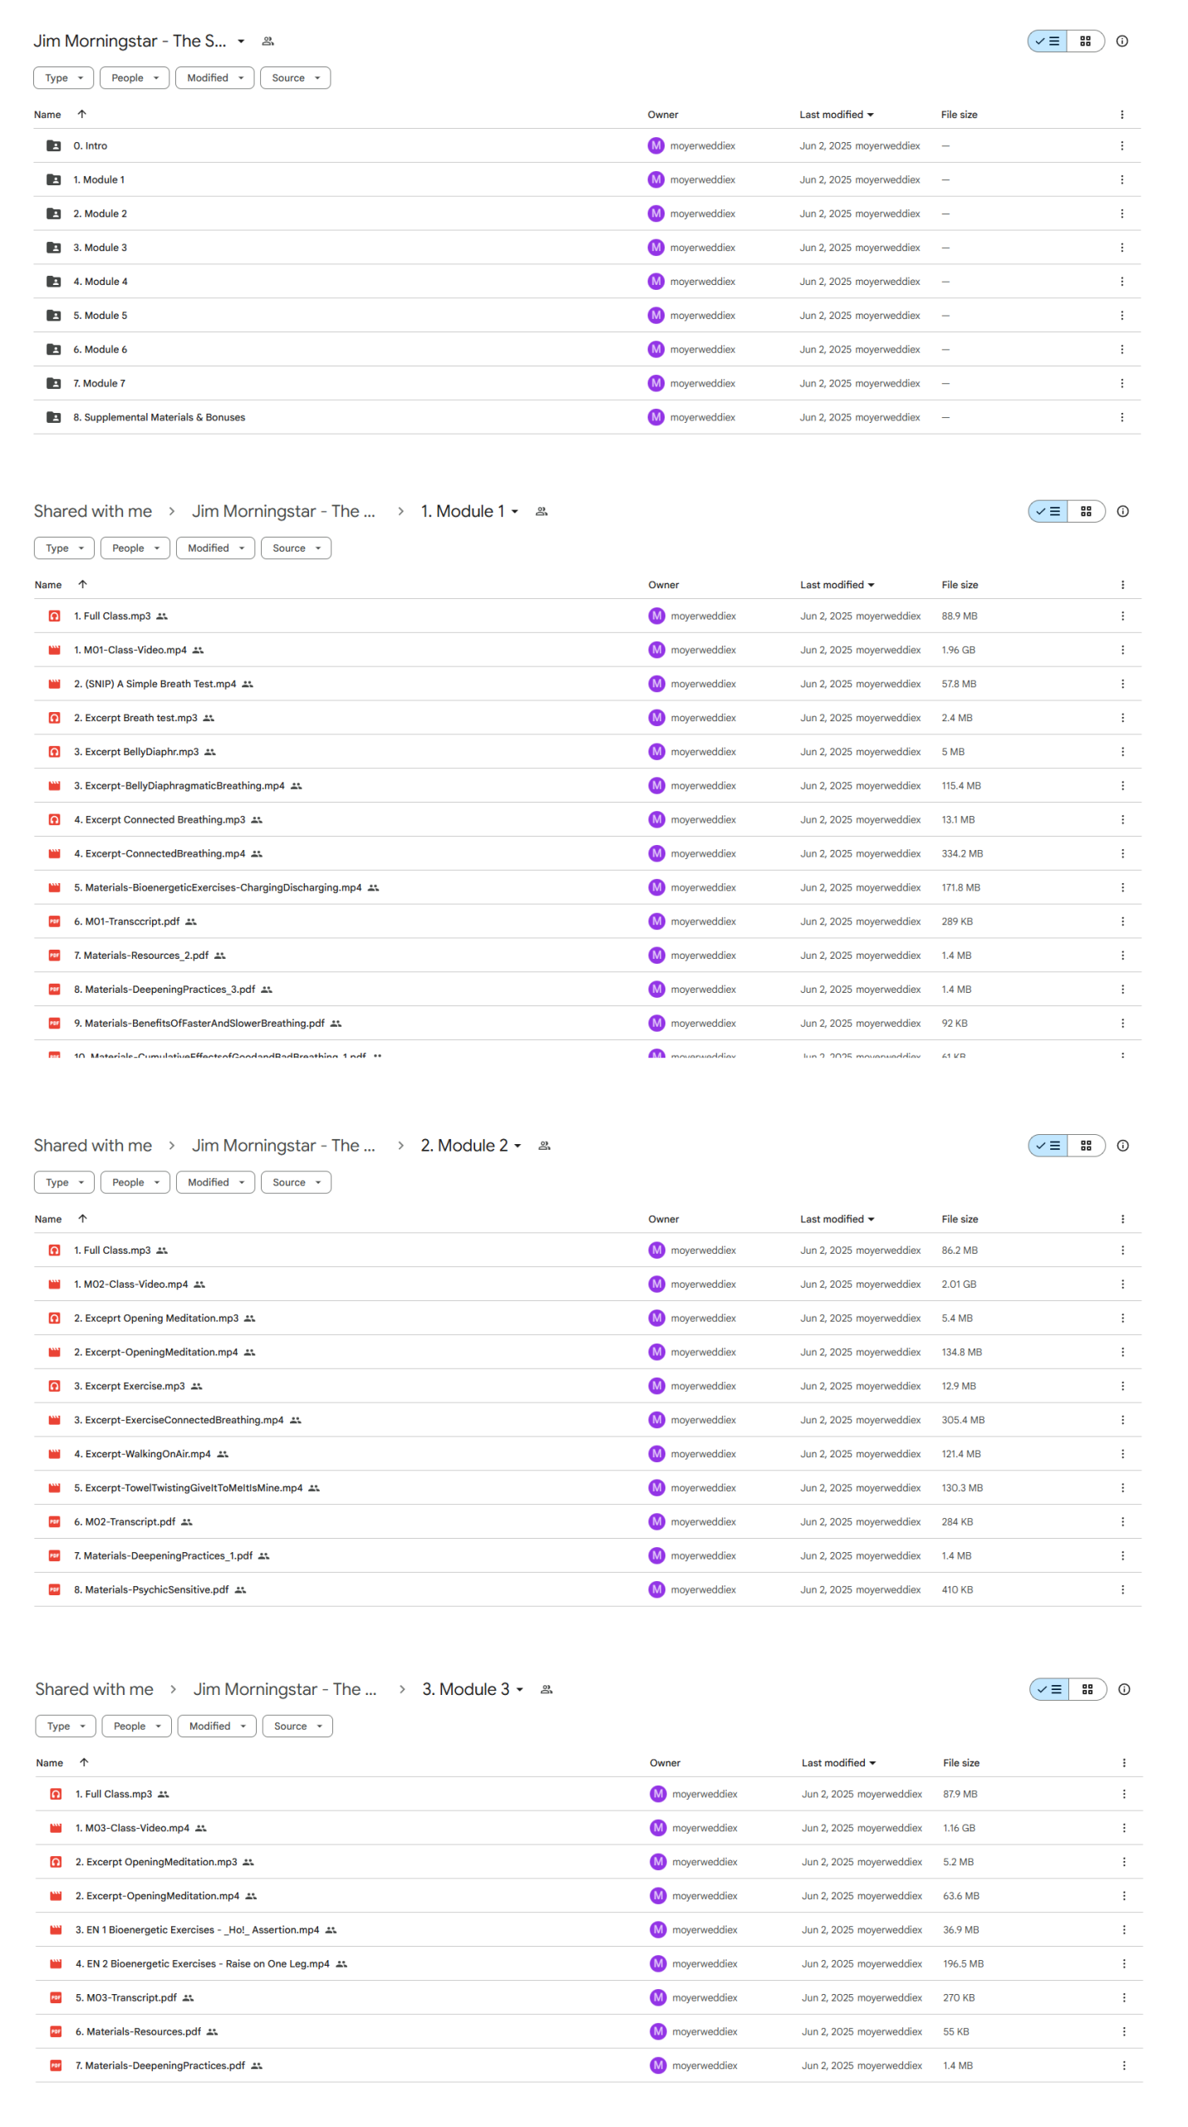Viewport: 1188px width, 2127px height.
Task: Expand the '1. Module 1' breadcrumb dropdown
Action: (514, 511)
